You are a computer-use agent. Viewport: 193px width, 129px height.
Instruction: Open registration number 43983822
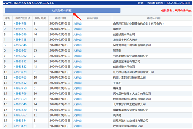(20, 67)
